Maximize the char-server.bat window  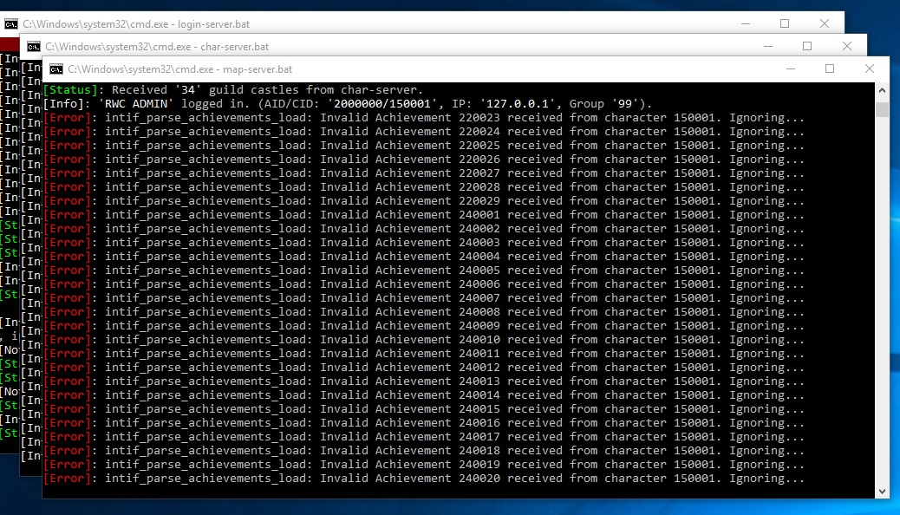coord(807,47)
